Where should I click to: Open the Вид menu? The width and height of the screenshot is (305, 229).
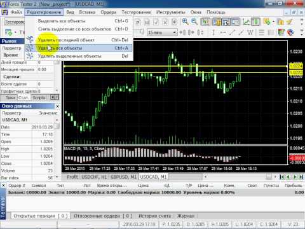[x=70, y=12]
